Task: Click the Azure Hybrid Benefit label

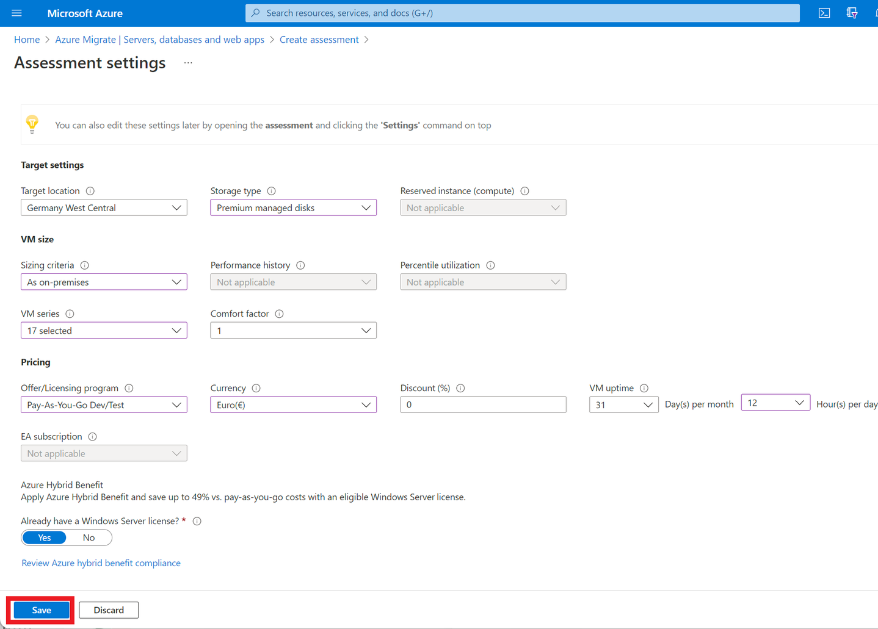Action: click(x=62, y=485)
